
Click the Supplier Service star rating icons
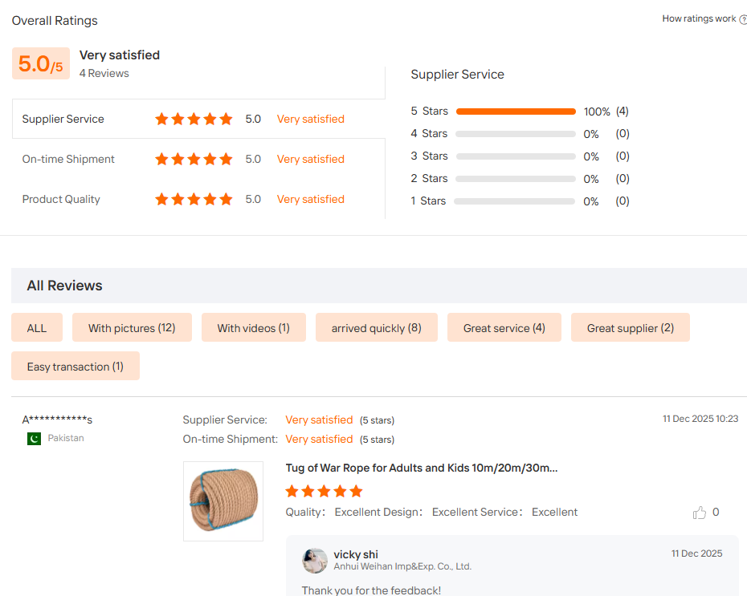194,119
